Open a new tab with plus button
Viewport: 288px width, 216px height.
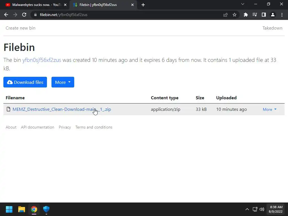143,5
